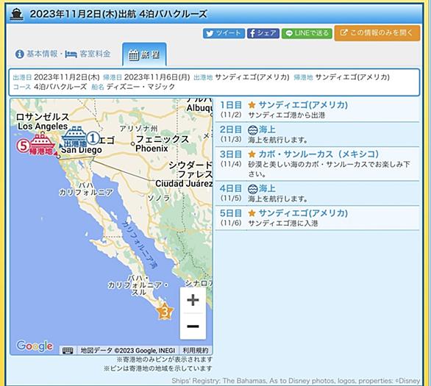The height and width of the screenshot is (386, 431).
Task: Click the blue departure ship marker on map
Action: tap(74, 136)
